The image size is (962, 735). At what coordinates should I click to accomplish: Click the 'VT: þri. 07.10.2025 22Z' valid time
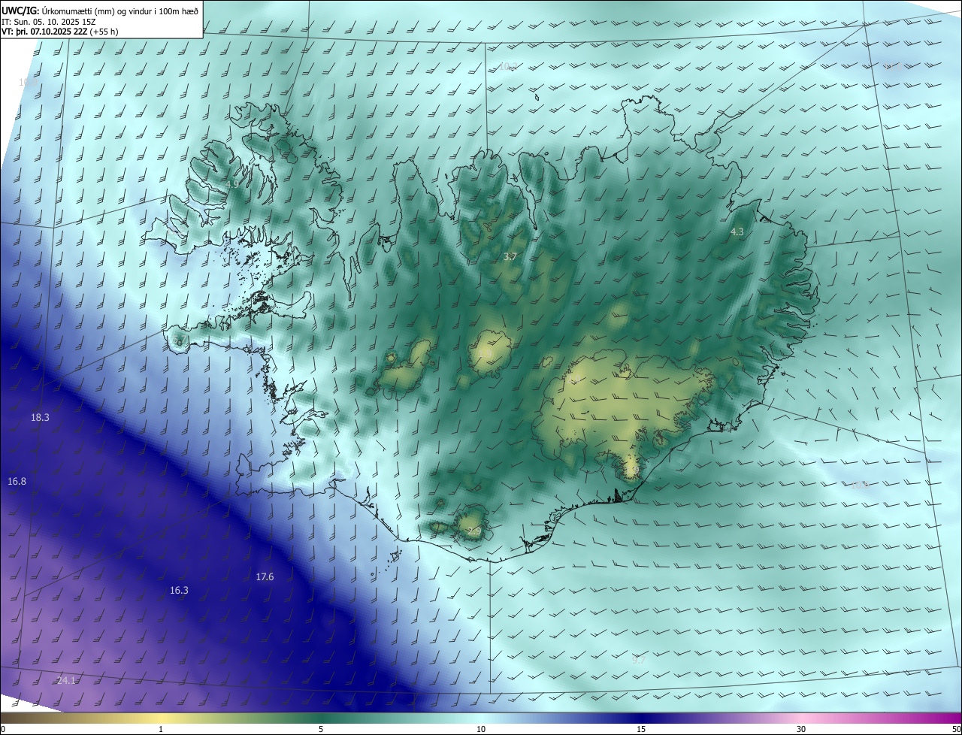click(44, 32)
